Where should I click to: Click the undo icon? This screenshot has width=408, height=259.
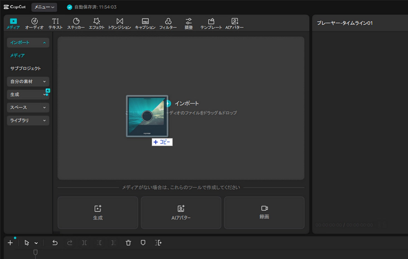(x=55, y=243)
